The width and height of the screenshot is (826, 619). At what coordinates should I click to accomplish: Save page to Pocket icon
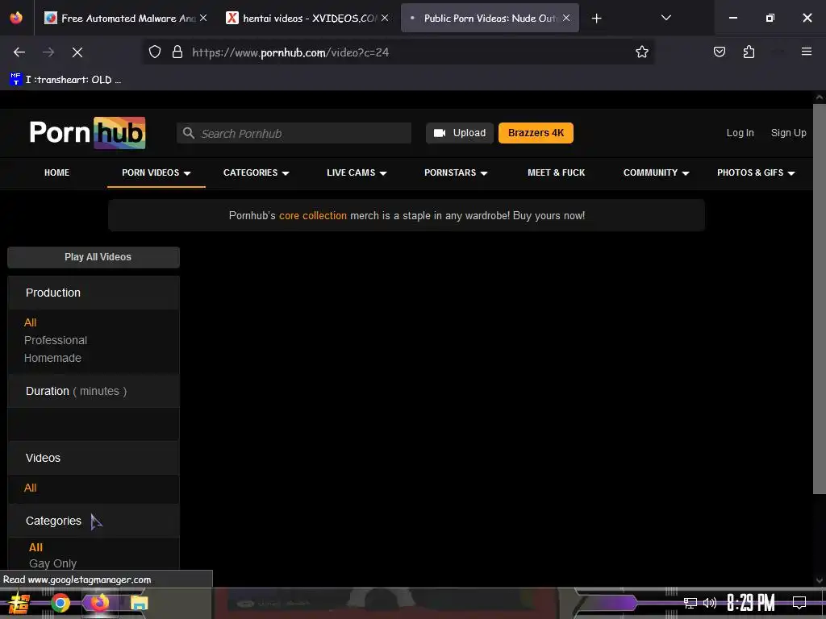tap(720, 52)
